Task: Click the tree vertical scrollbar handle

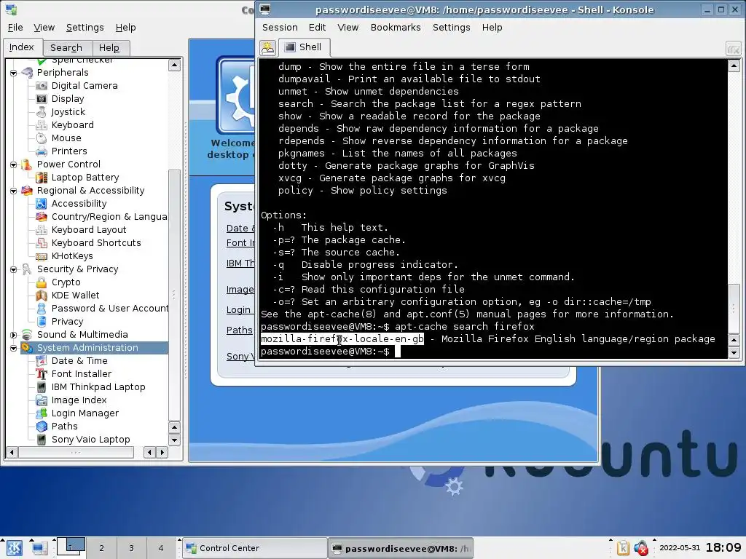Action: pos(174,295)
